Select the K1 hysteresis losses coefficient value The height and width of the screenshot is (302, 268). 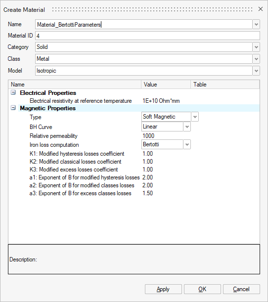[x=147, y=154]
